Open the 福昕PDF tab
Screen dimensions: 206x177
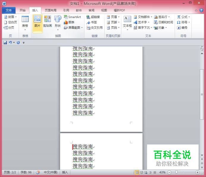[x=119, y=10]
